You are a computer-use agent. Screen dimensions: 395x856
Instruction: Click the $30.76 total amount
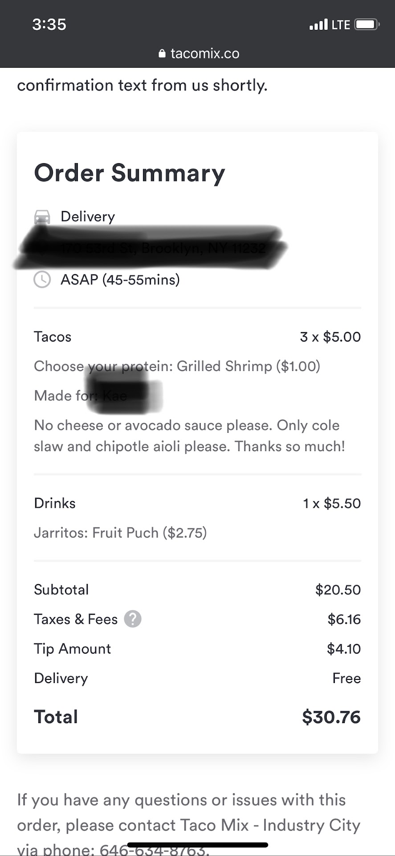pos(331,717)
